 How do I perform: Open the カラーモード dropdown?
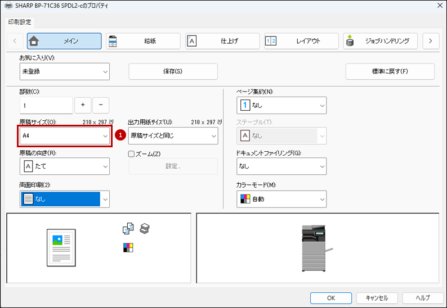tap(281, 199)
